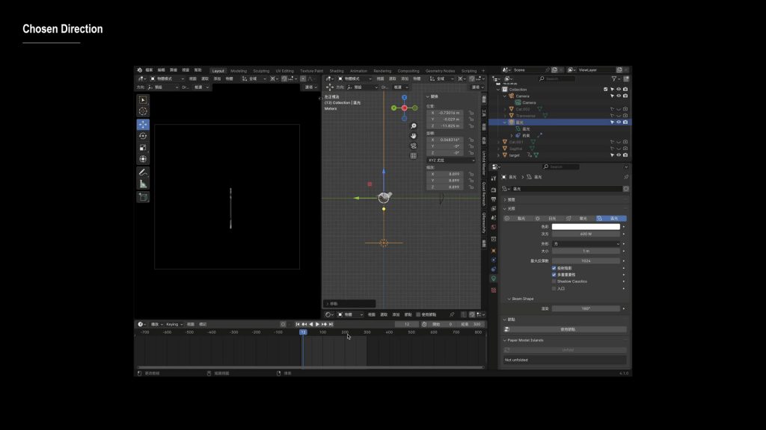Image resolution: width=766 pixels, height=430 pixels.
Task: Click the viewport zoom magnifier icon
Action: tap(414, 126)
